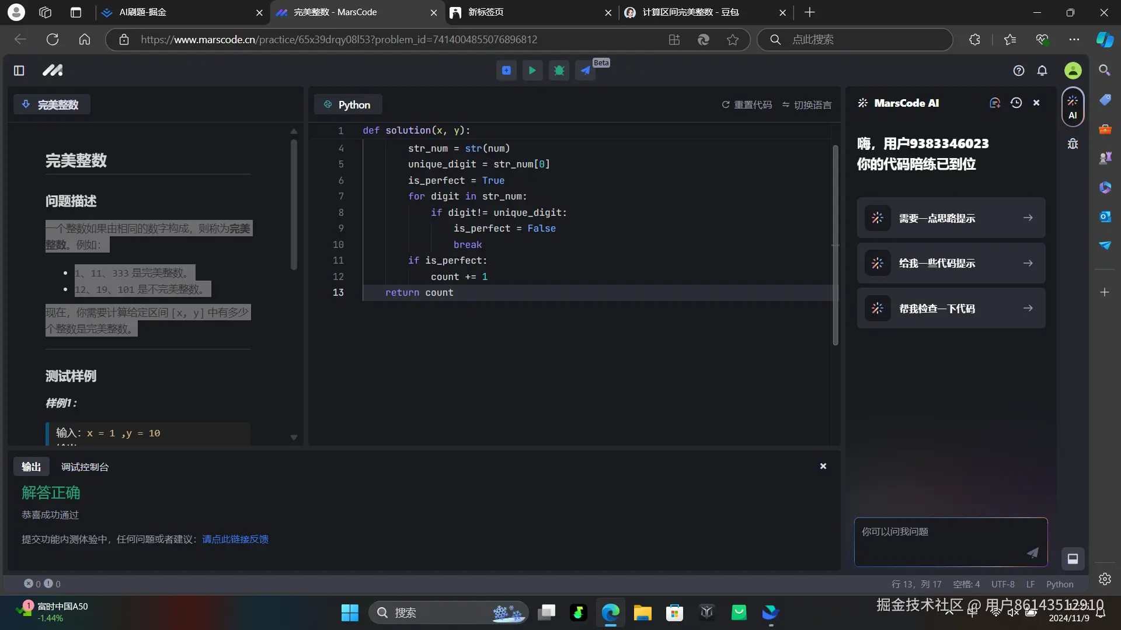Viewport: 1121px width, 630px height.
Task: Open the 切换语言 language switcher
Action: [x=807, y=105]
